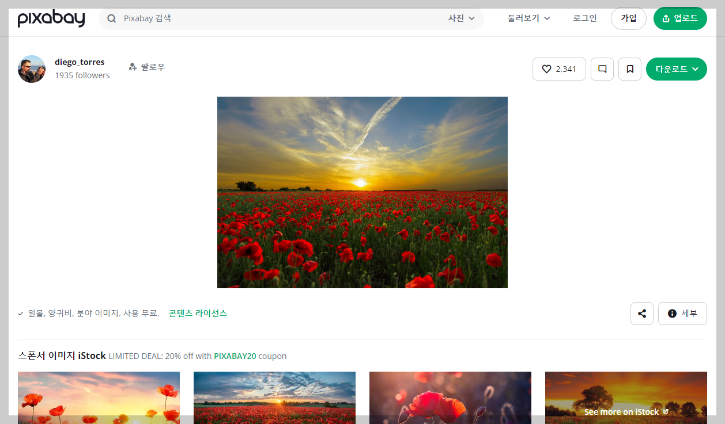Open the 사진 media type dropdown

coord(462,18)
